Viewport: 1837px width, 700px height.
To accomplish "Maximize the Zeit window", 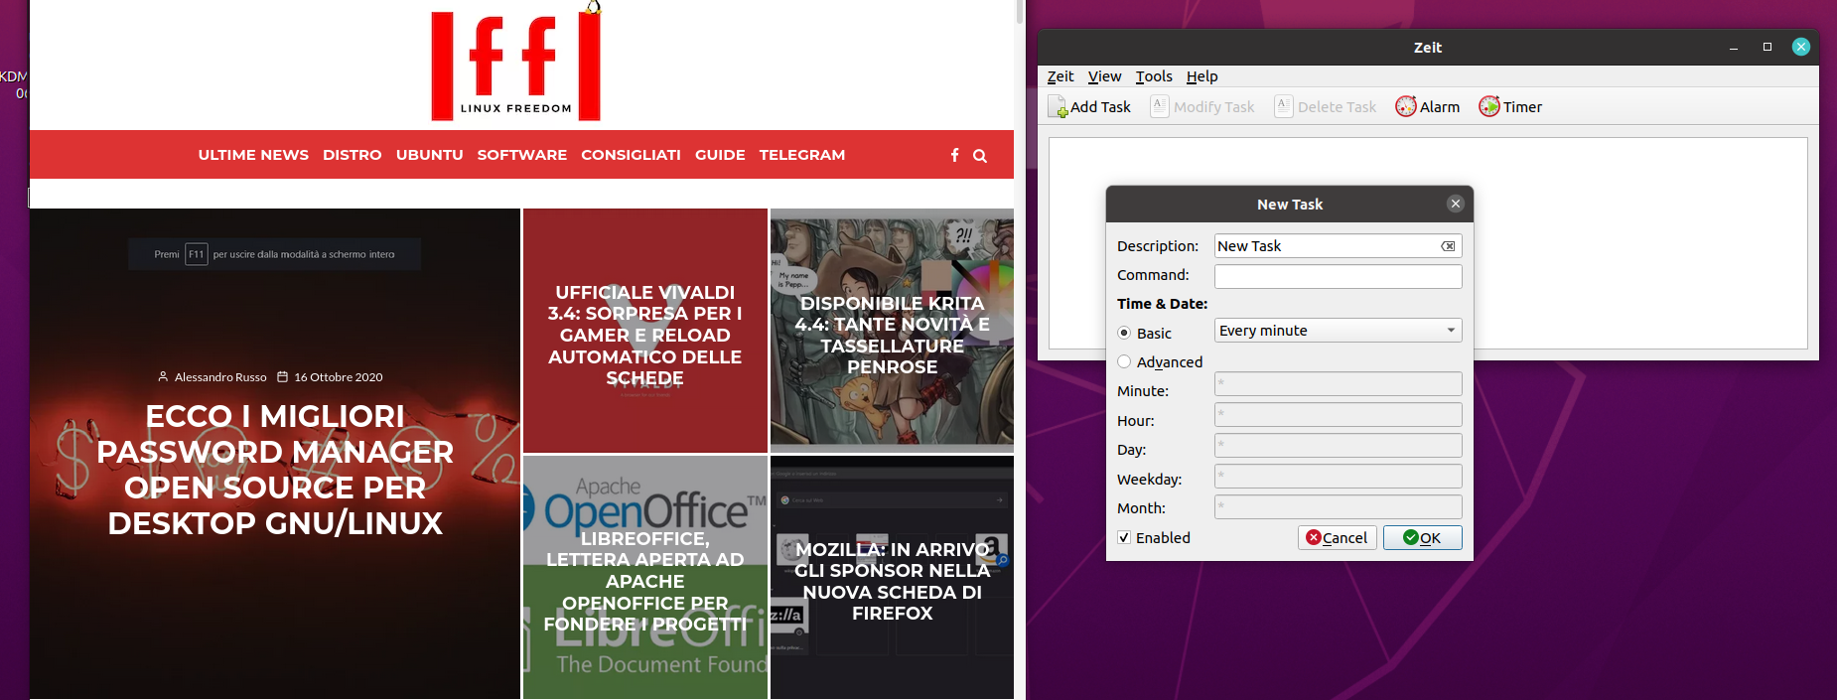I will point(1767,47).
